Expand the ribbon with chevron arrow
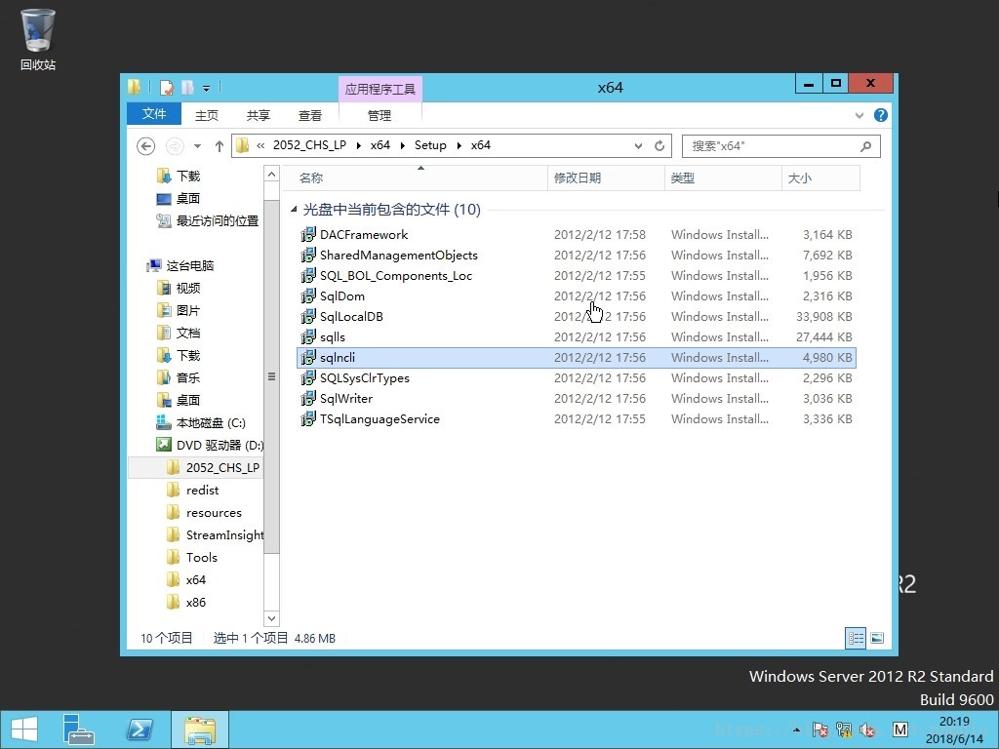This screenshot has width=999, height=749. coord(859,115)
